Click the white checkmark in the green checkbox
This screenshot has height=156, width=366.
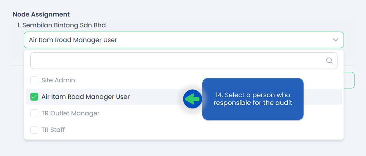point(34,97)
